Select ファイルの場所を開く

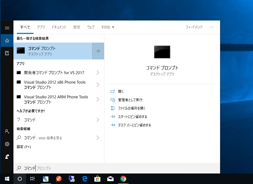tap(132, 108)
